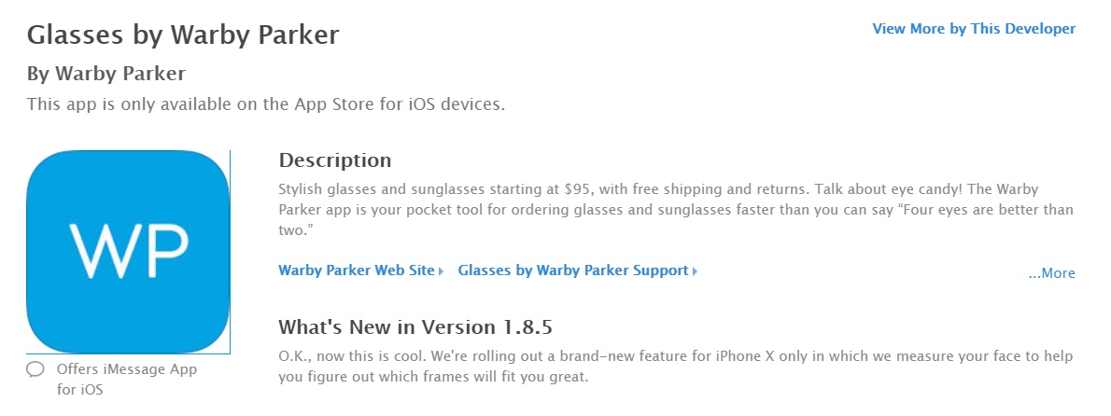Click the blue WP app icon
The image size is (1111, 416).
click(x=128, y=251)
